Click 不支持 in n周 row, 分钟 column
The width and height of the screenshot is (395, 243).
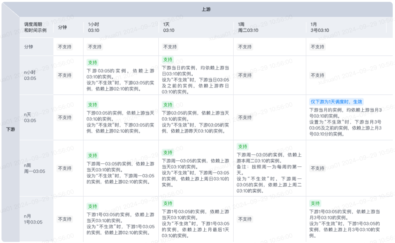click(65, 168)
